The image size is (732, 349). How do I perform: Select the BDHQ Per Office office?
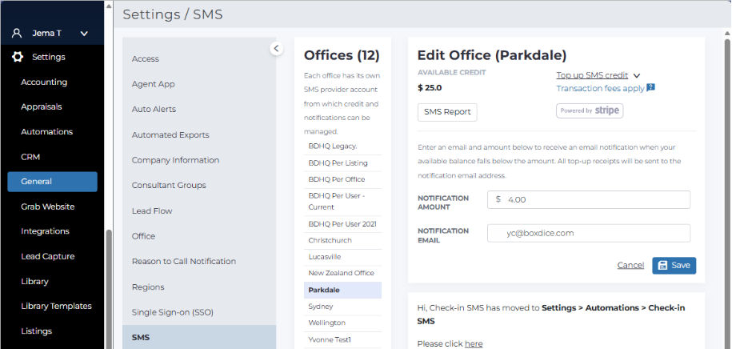342,179
